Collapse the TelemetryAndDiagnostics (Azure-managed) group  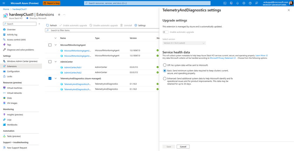(55, 78)
